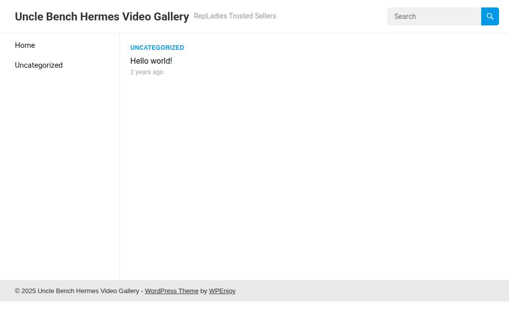
Task: Visit the WPEnjoy footer link
Action: pyautogui.click(x=222, y=291)
